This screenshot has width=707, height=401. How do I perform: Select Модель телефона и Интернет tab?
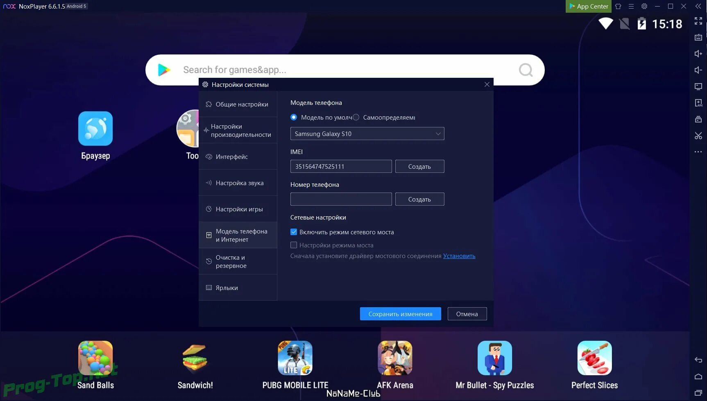pos(238,236)
